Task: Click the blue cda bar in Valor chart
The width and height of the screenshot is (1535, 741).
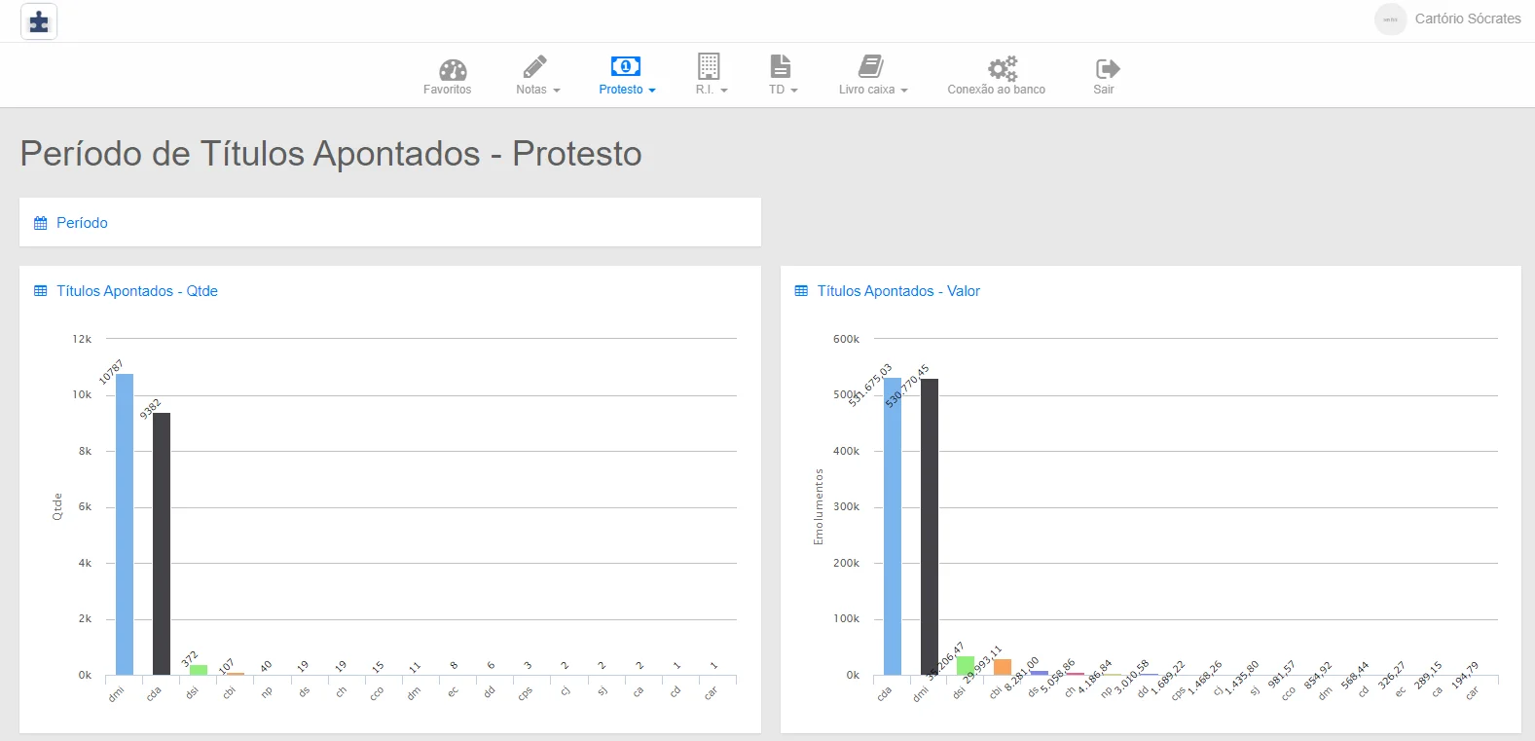Action: click(893, 526)
